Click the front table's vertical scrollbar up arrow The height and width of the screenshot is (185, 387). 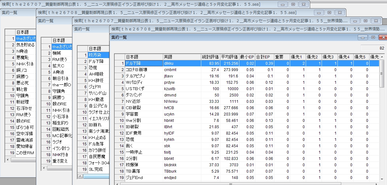pyautogui.click(x=382, y=57)
